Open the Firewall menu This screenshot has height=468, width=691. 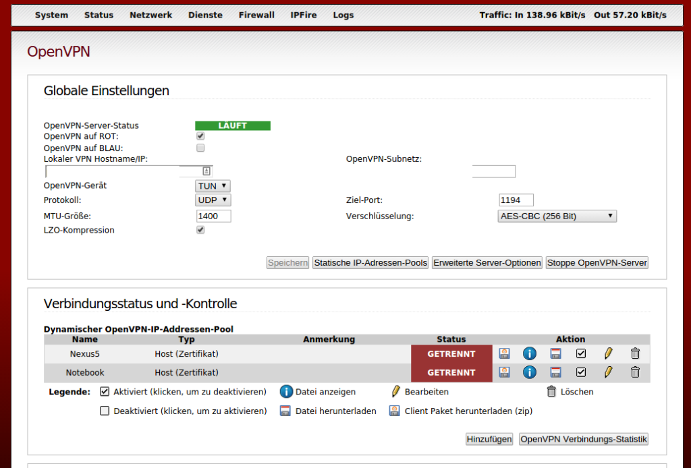coord(256,15)
